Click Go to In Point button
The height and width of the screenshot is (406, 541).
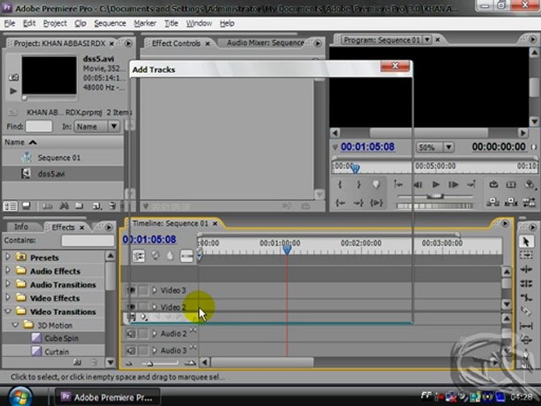[x=340, y=203]
